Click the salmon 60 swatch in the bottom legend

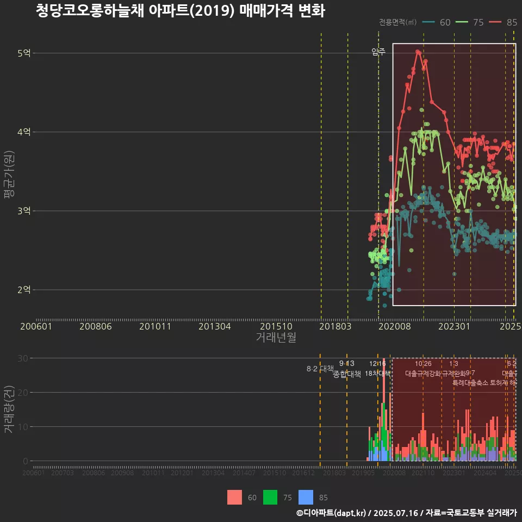click(234, 498)
